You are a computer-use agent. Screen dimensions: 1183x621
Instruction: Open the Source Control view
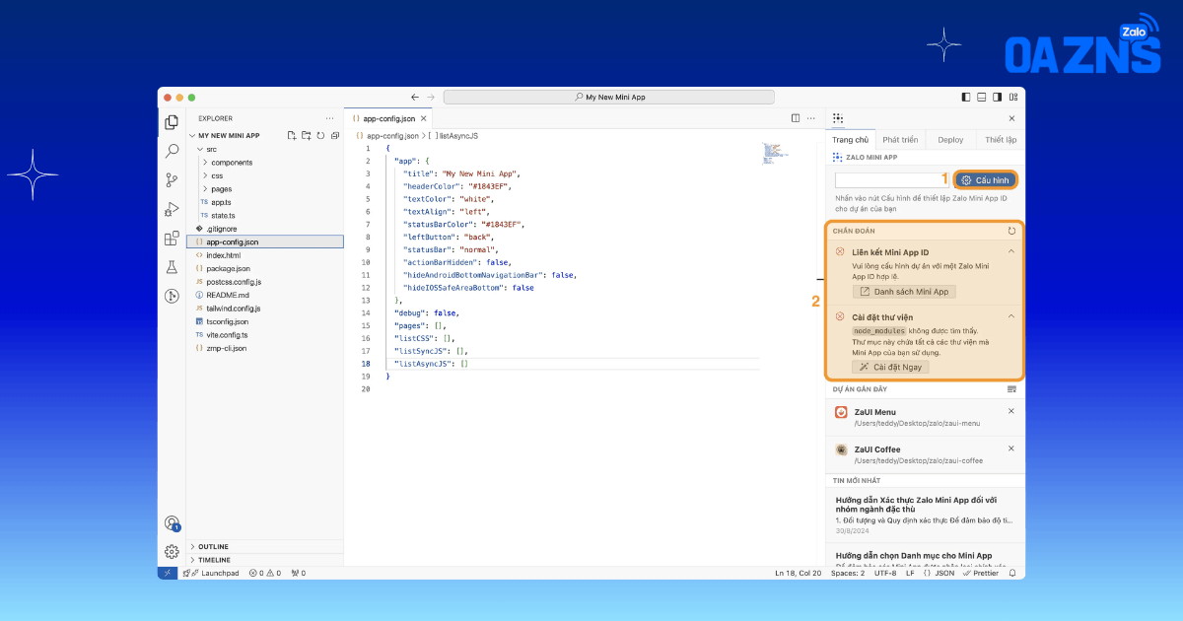click(x=172, y=180)
